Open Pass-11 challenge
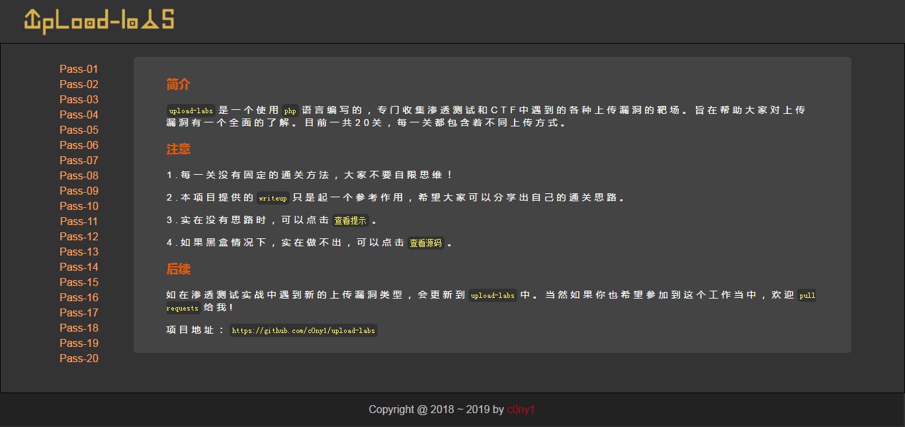This screenshot has width=905, height=427. pyautogui.click(x=78, y=221)
